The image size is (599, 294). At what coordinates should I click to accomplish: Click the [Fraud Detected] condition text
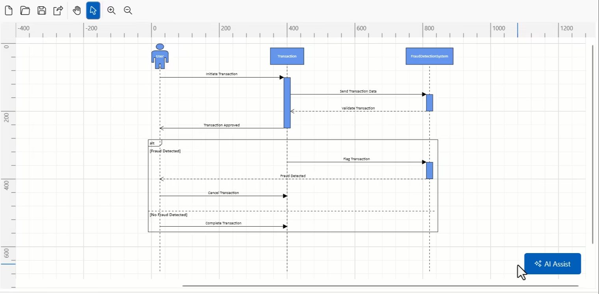165,151
